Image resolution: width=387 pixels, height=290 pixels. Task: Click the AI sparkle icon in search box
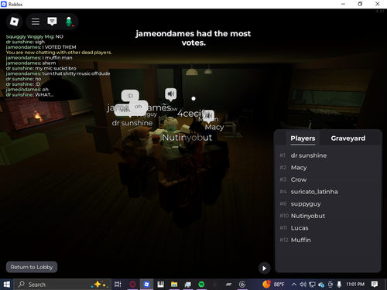pos(99,285)
